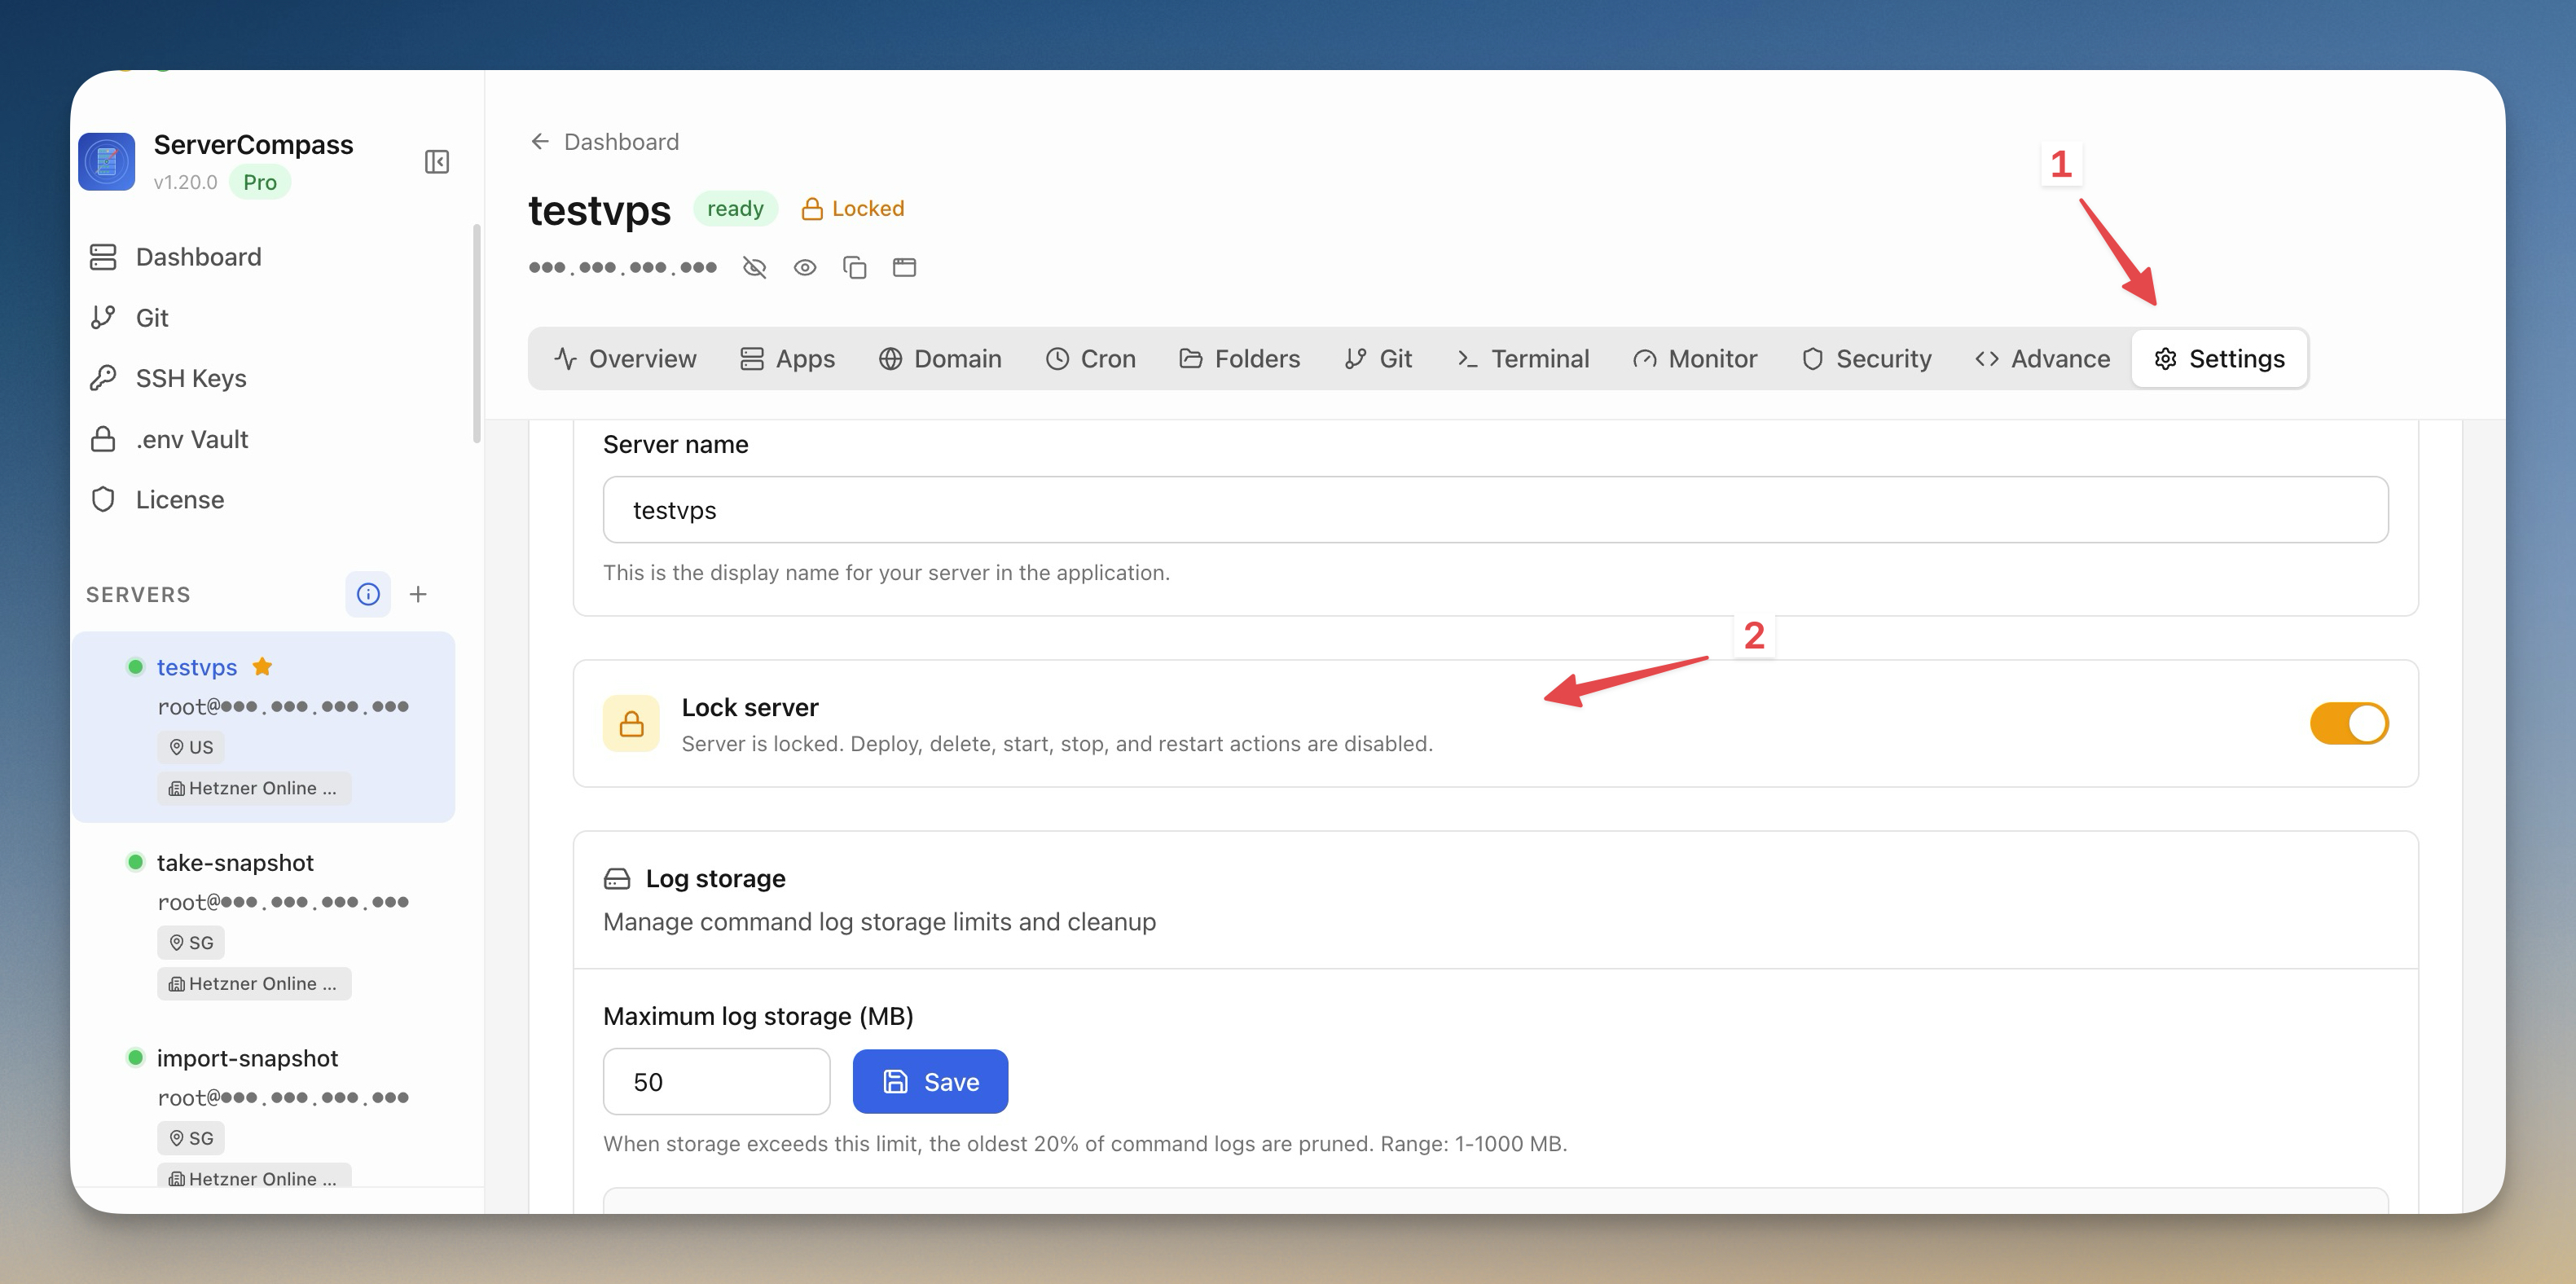This screenshot has width=2576, height=1284.
Task: Open the terminal window icon beside IP
Action: pos(904,268)
